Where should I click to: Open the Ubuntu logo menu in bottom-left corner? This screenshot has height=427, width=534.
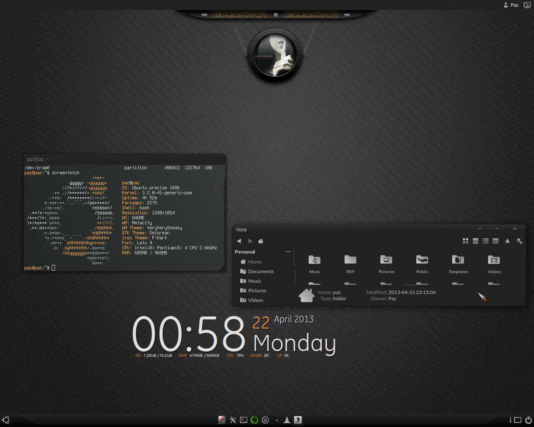tap(5, 420)
